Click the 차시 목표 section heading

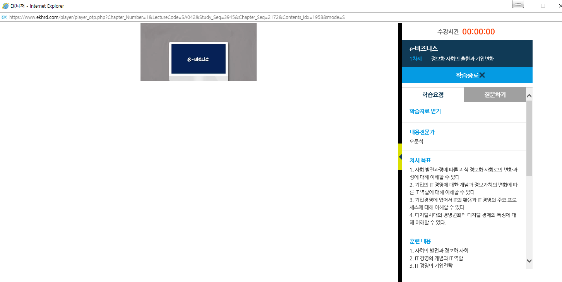tap(420, 160)
